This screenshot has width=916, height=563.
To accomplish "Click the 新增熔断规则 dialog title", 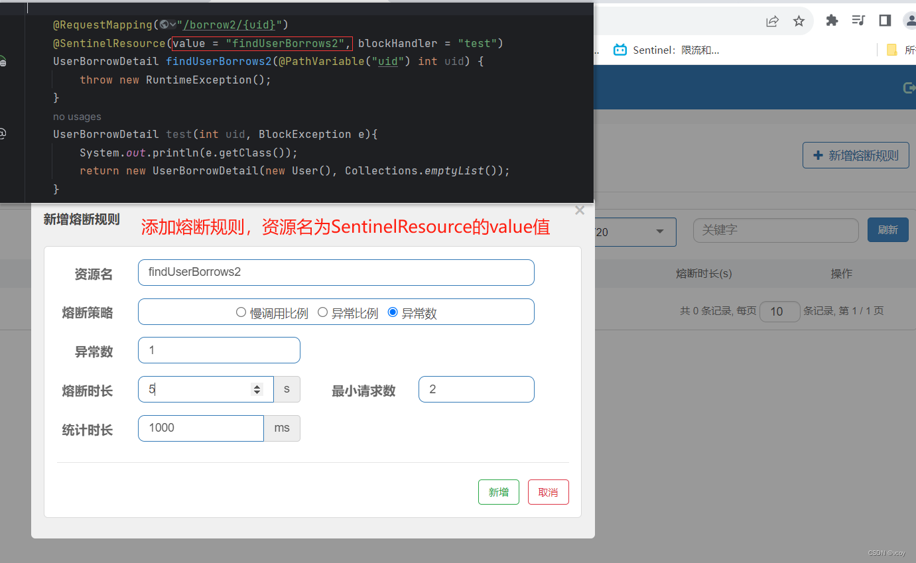I will tap(82, 219).
